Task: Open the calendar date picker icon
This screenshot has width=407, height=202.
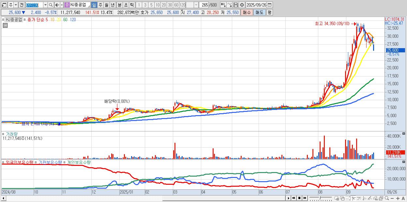Action: (270, 5)
